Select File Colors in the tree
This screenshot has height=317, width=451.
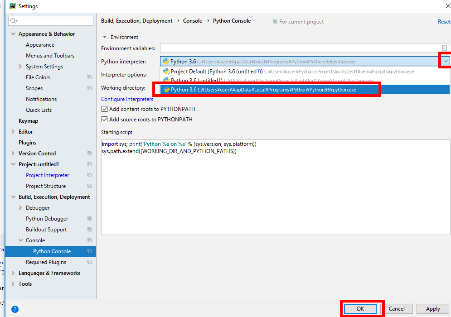click(x=38, y=77)
